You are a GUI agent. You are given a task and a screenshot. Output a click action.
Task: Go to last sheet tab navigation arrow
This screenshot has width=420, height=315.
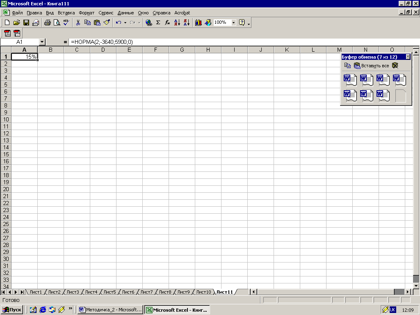[x=22, y=292]
